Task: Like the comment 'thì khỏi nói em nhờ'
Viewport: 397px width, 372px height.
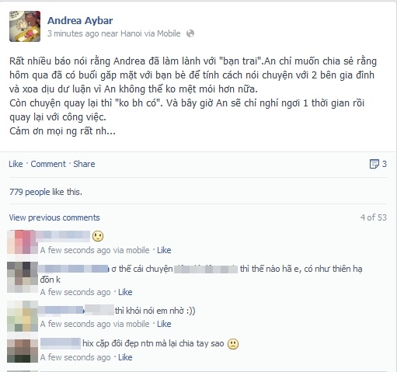Action: [164, 324]
